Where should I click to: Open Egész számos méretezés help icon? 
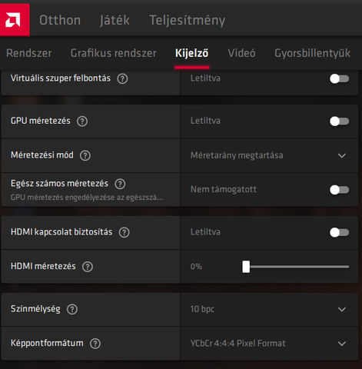[120, 184]
